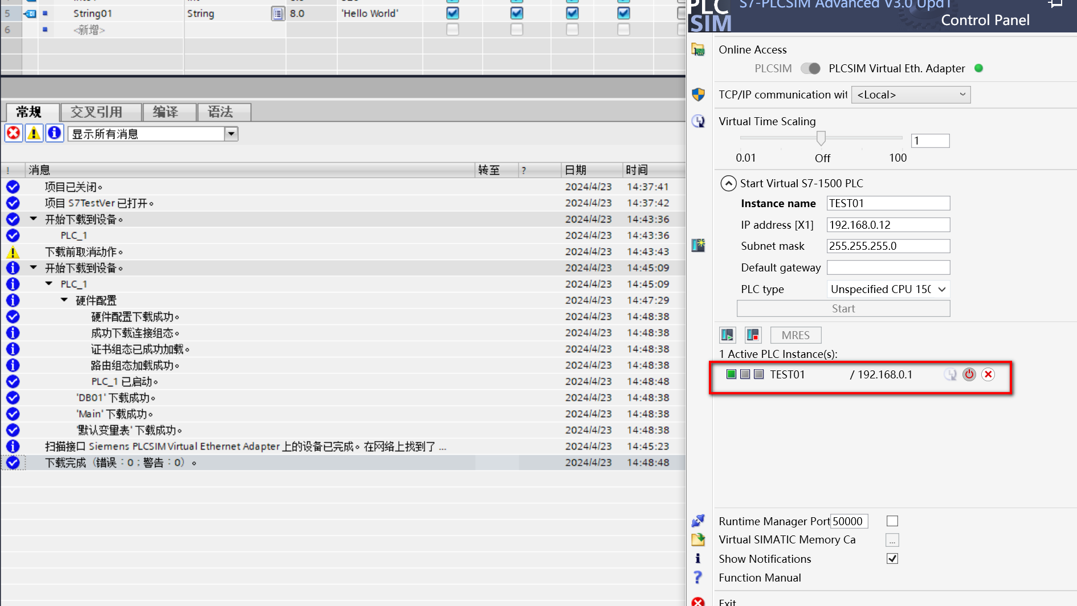
Task: Open the Function Manual link
Action: (760, 578)
